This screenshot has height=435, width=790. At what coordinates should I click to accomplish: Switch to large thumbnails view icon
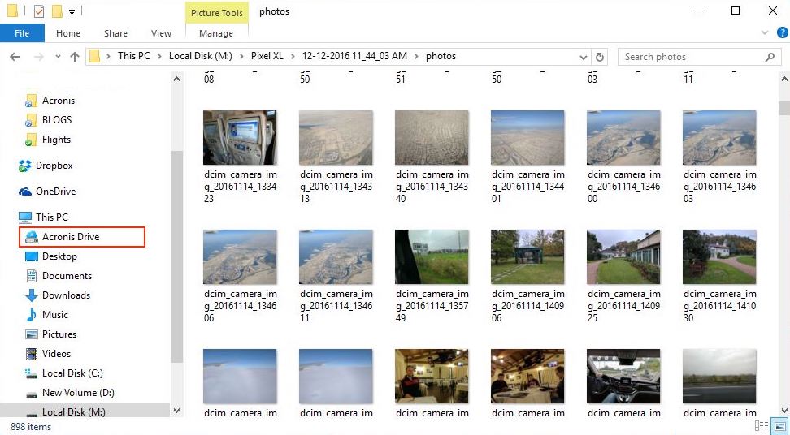780,426
